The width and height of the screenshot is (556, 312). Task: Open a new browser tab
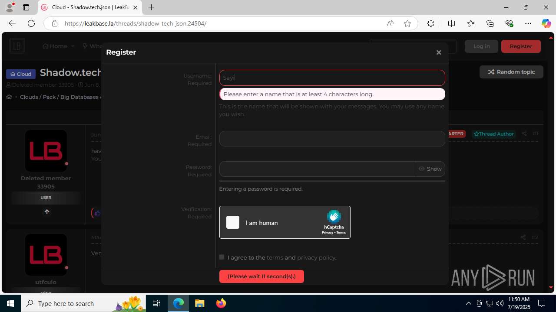pyautogui.click(x=151, y=7)
